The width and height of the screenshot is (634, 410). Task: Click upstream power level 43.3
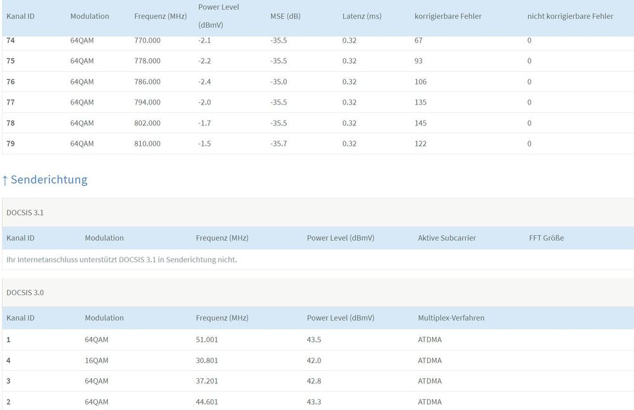pyautogui.click(x=314, y=402)
